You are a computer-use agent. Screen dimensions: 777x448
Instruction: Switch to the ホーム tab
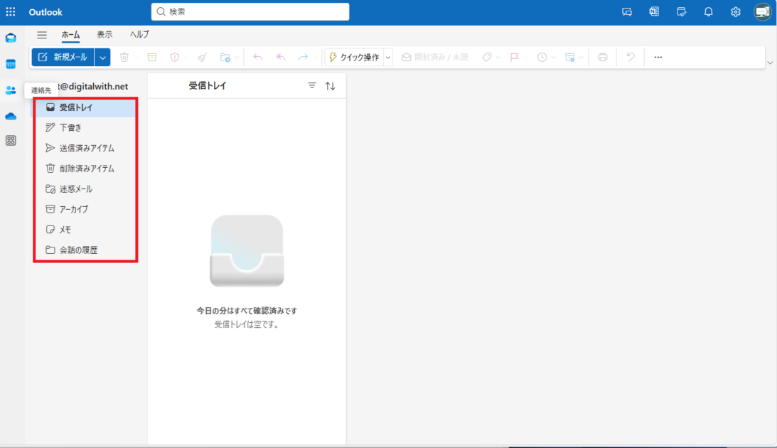(x=70, y=35)
